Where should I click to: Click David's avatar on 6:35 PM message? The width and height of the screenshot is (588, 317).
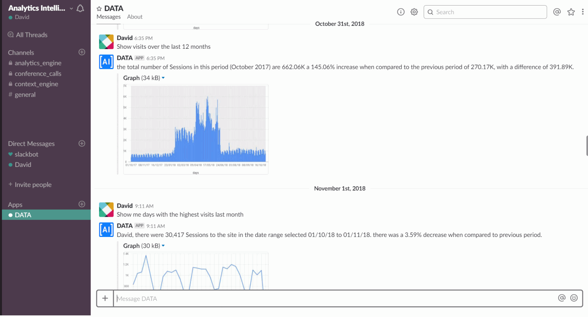click(x=106, y=42)
